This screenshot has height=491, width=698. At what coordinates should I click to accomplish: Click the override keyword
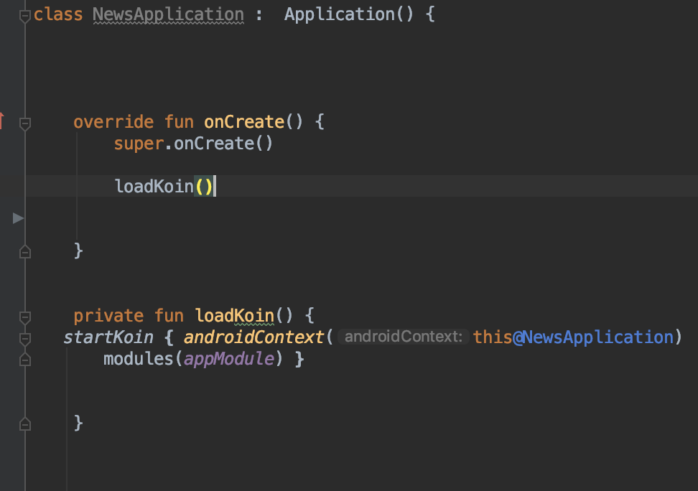[x=113, y=121]
